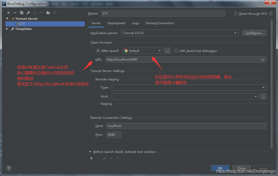Click the Share through VCS help icon

[271, 13]
